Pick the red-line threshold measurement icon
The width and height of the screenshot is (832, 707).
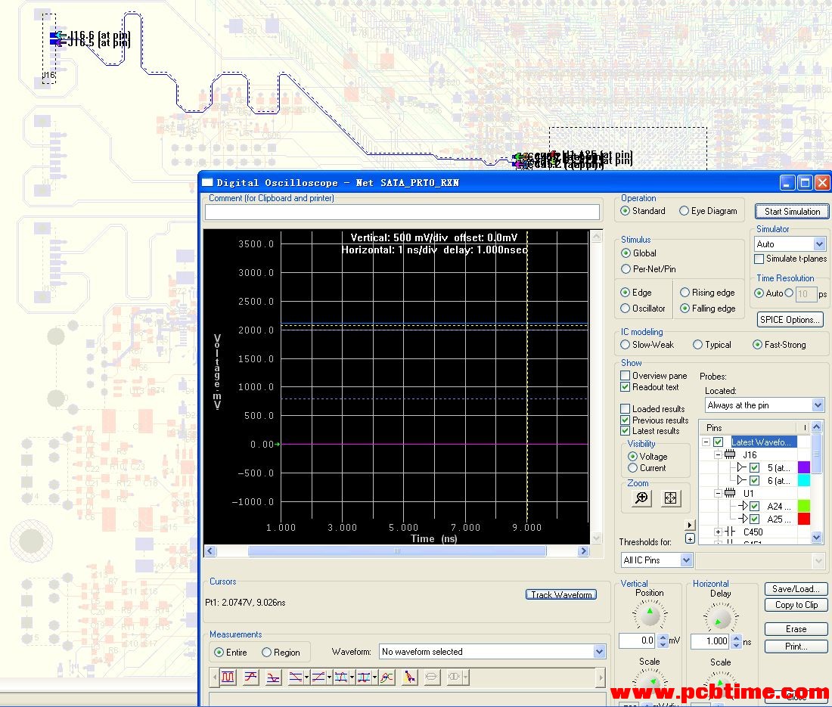click(x=364, y=678)
